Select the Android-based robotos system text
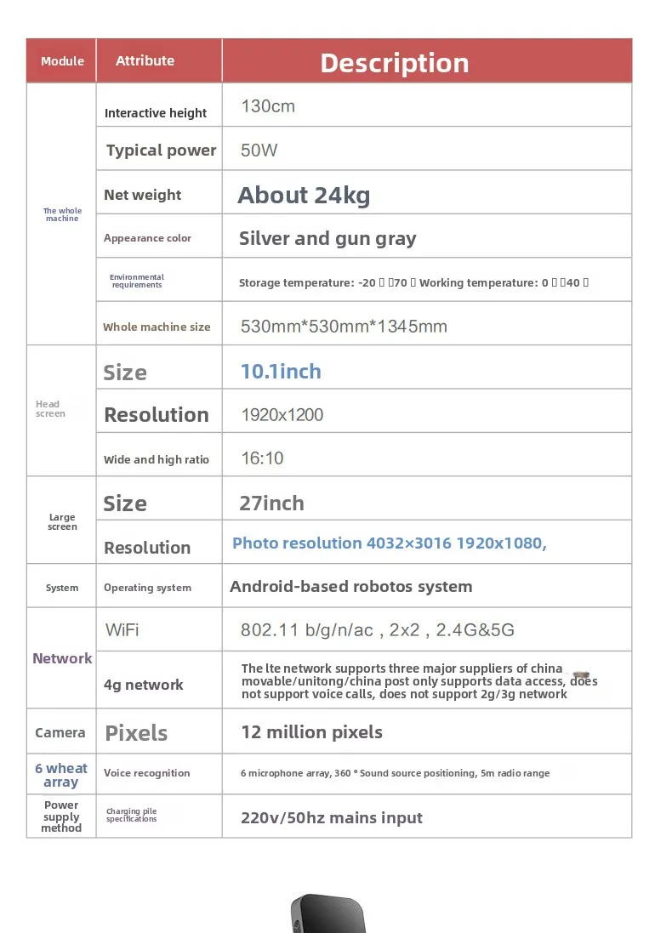Image resolution: width=672 pixels, height=933 pixels. point(351,587)
